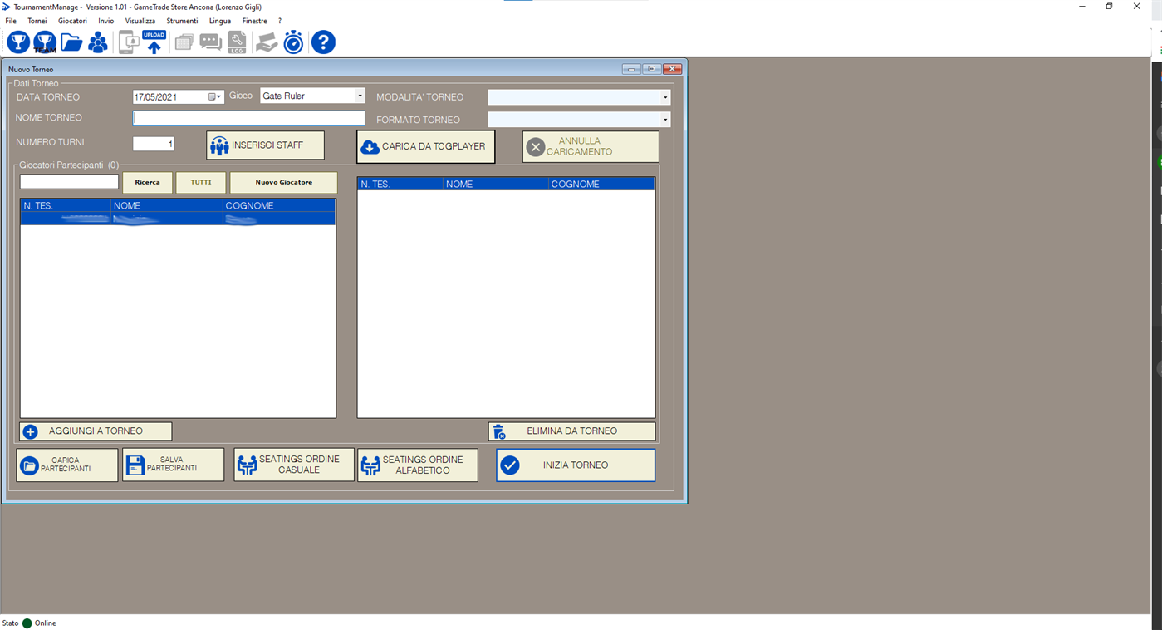The width and height of the screenshot is (1162, 630).
Task: Open the Visualizza menu
Action: [140, 21]
